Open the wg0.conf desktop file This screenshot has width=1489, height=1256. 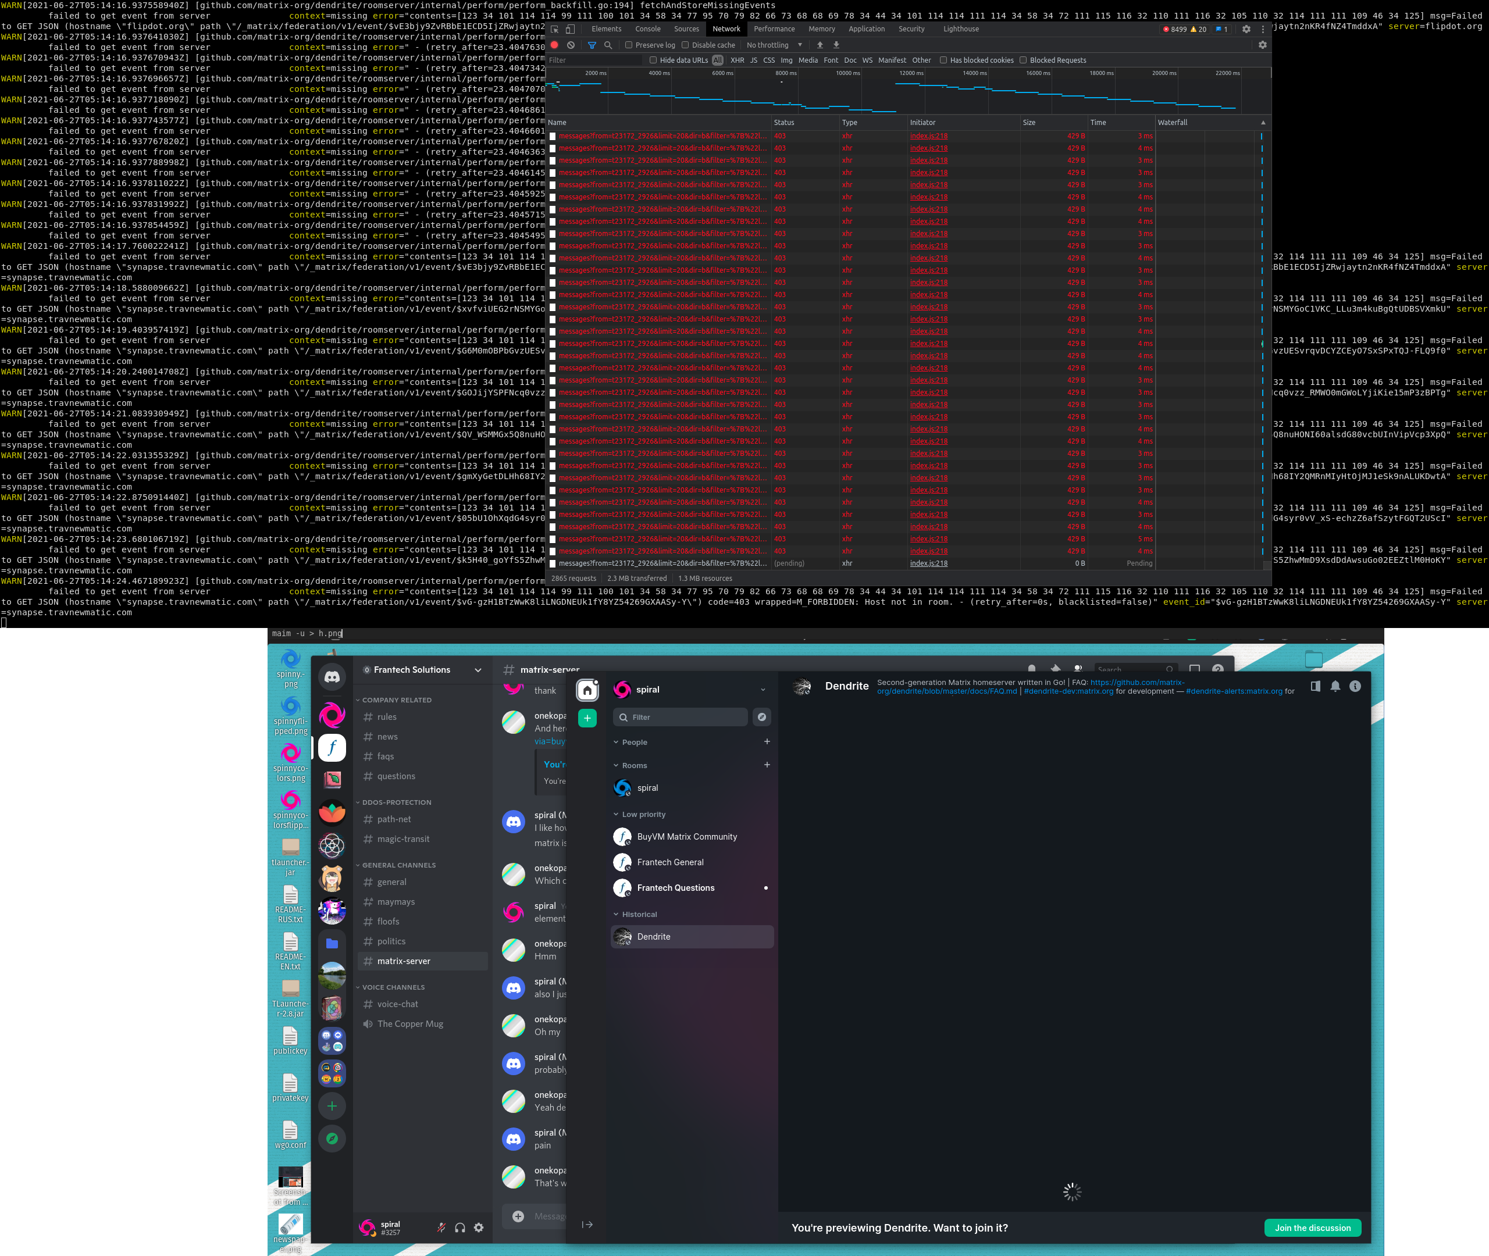(291, 1134)
